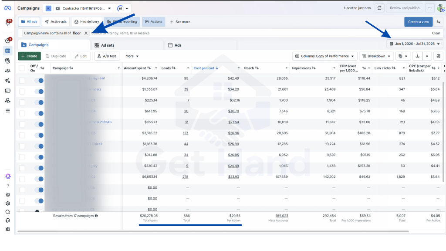
Task: Click the horizontal scrollbar under the table
Action: [x=213, y=231]
